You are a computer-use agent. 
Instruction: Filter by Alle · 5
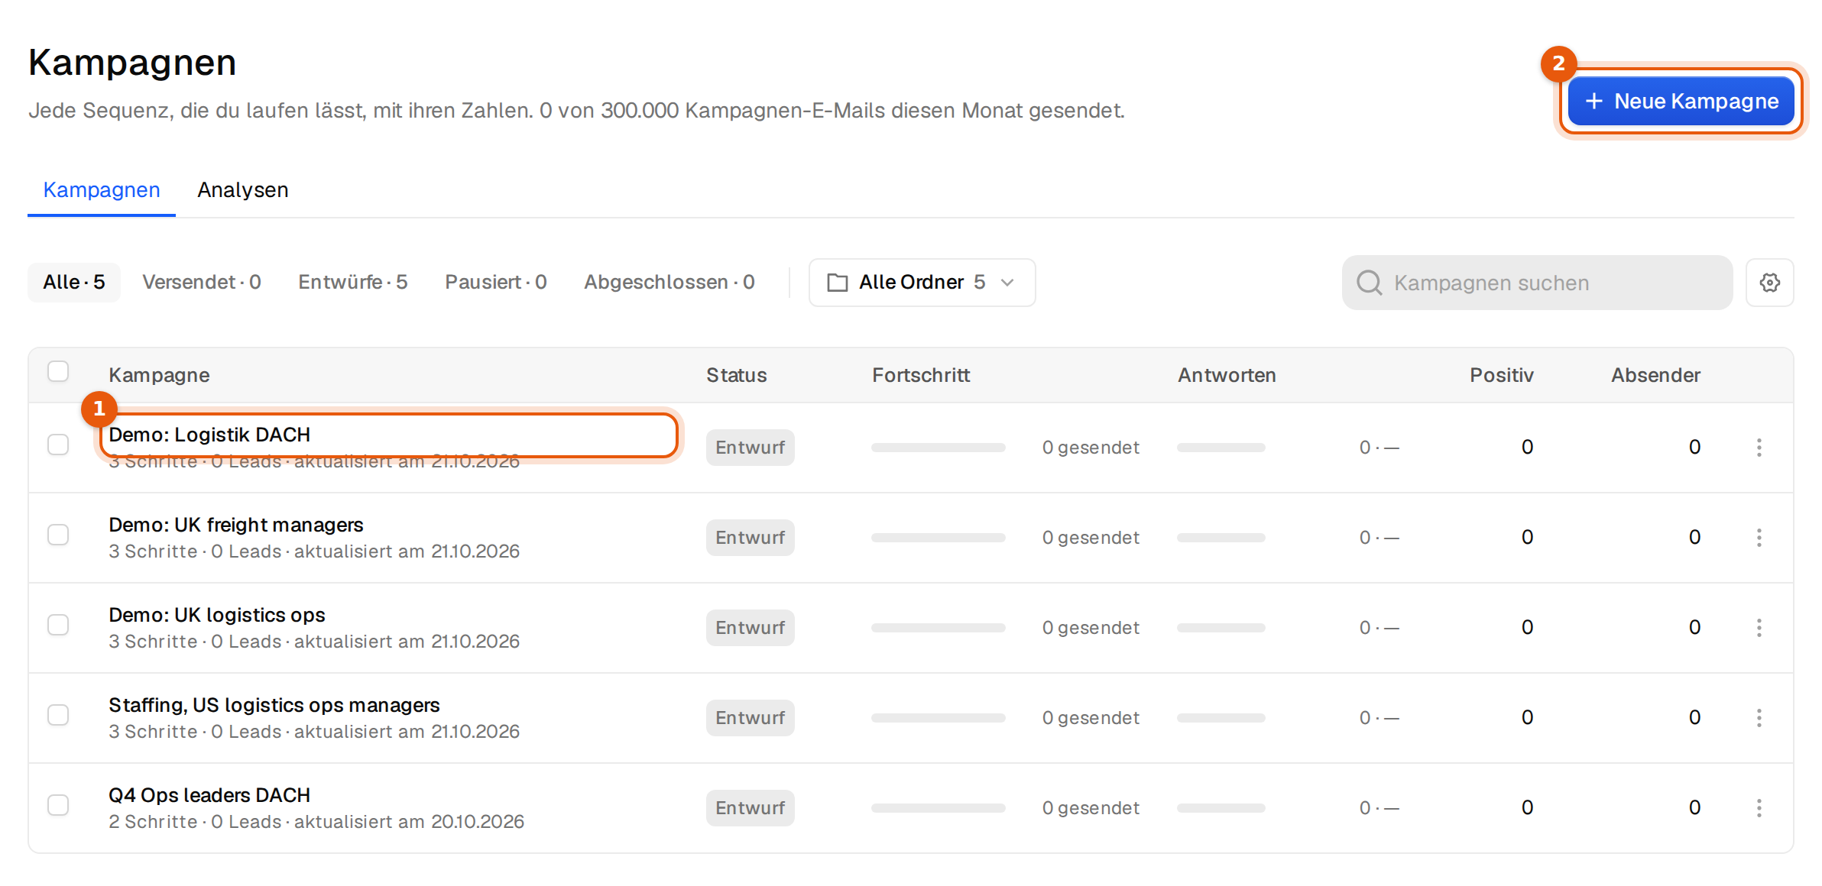tap(74, 283)
